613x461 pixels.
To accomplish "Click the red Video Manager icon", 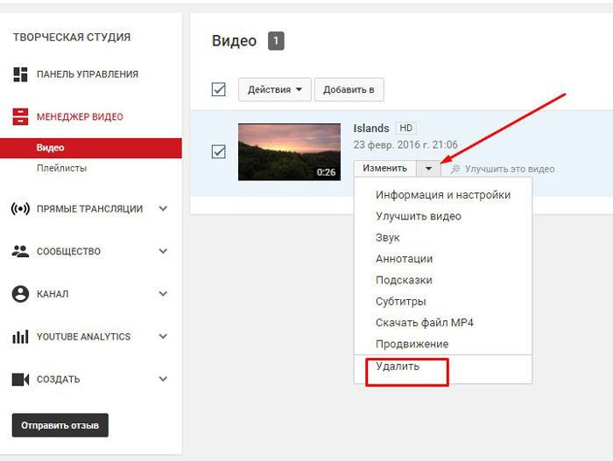I will 20,116.
